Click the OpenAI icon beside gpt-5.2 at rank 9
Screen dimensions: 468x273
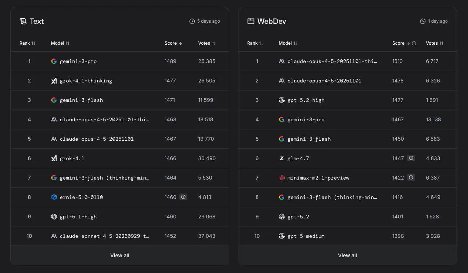(x=282, y=217)
